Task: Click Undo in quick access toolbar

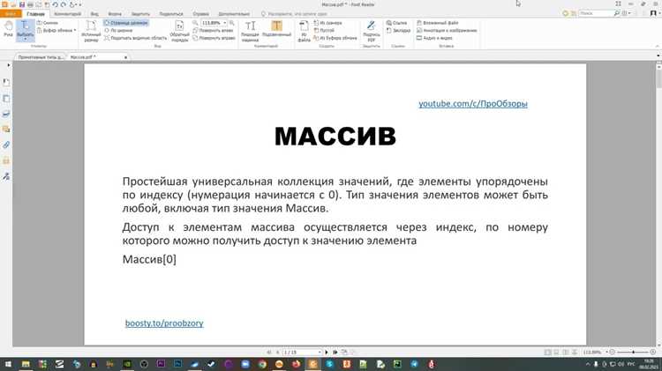Action: 55,4
